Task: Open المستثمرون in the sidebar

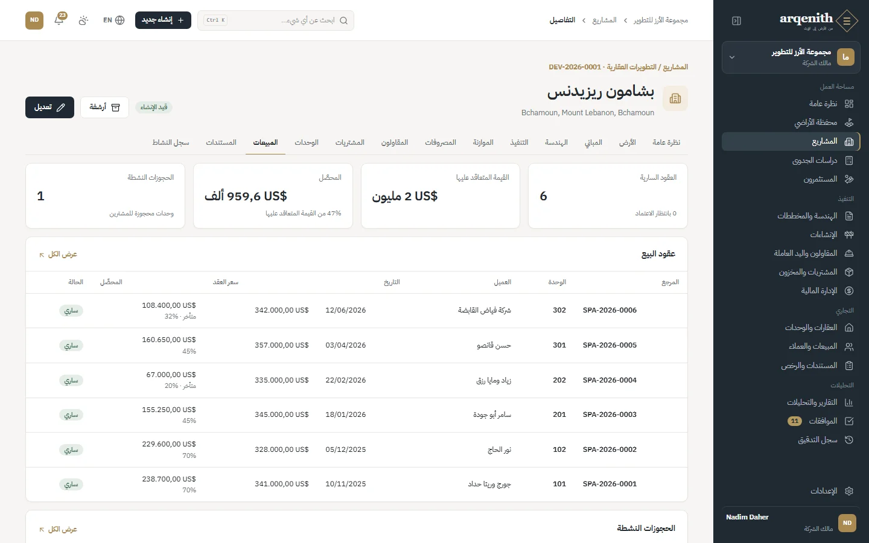Action: (x=791, y=179)
